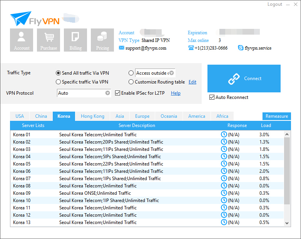This screenshot has width=301, height=239.
Task: Click the Connect button
Action: tap(244, 79)
